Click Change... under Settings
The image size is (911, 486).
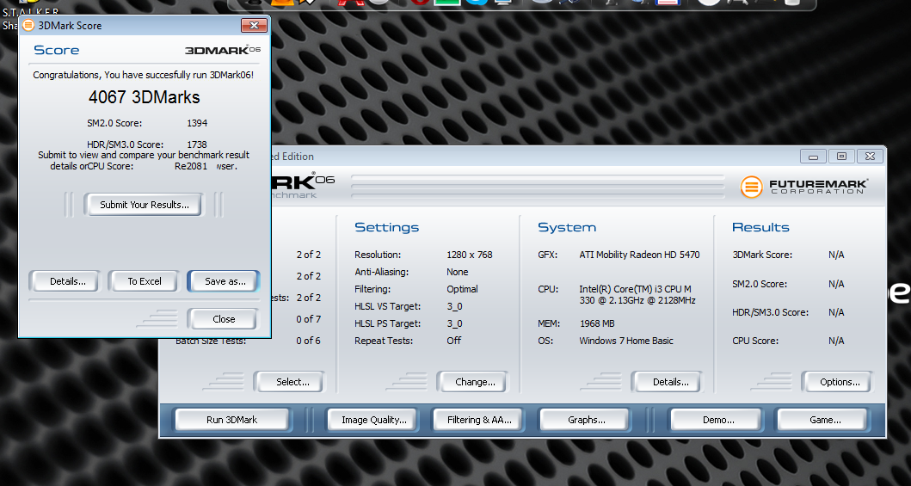(x=475, y=381)
